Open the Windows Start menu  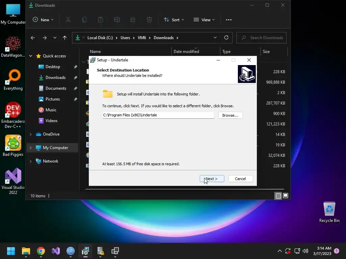tap(11, 251)
